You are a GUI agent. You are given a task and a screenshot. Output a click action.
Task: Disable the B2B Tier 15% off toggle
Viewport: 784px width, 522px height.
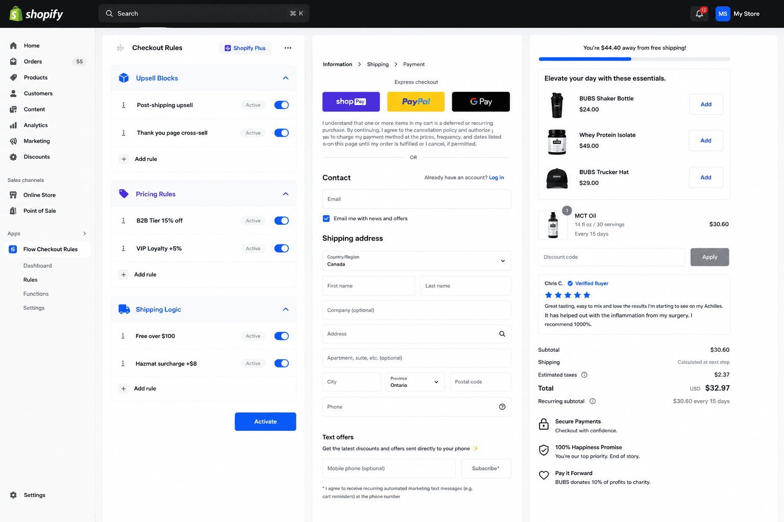[282, 221]
